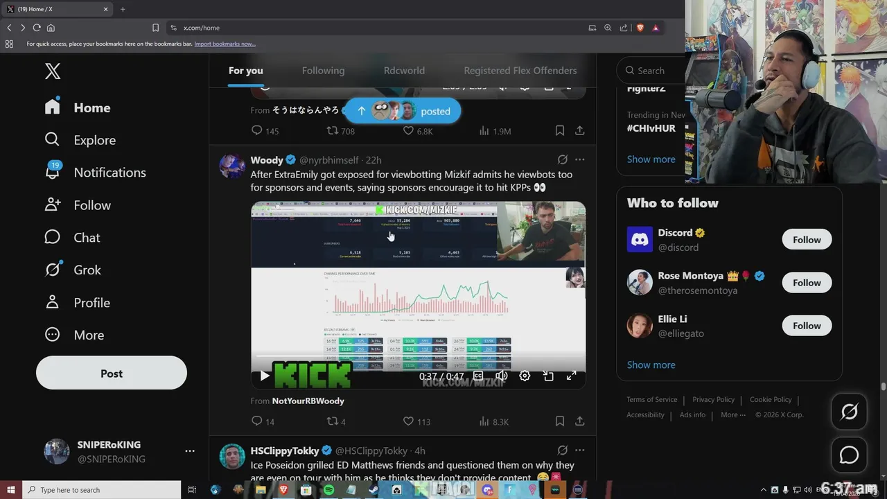
Task: Select the For you tab
Action: coord(246,71)
